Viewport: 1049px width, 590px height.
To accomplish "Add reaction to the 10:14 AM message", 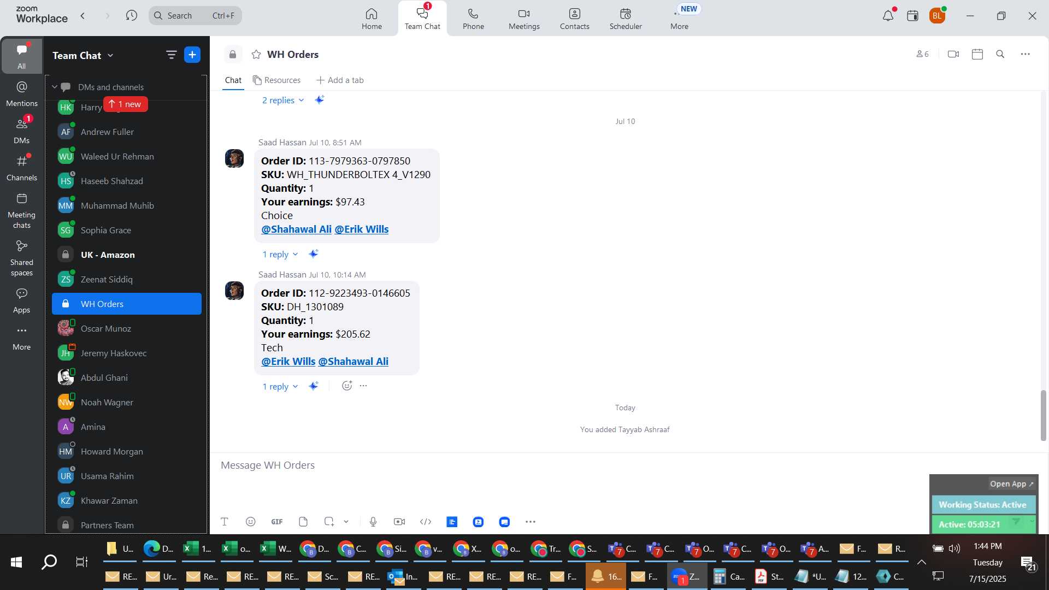I will [347, 386].
